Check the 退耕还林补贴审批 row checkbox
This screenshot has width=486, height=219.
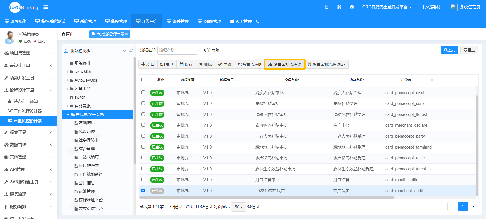(x=143, y=114)
